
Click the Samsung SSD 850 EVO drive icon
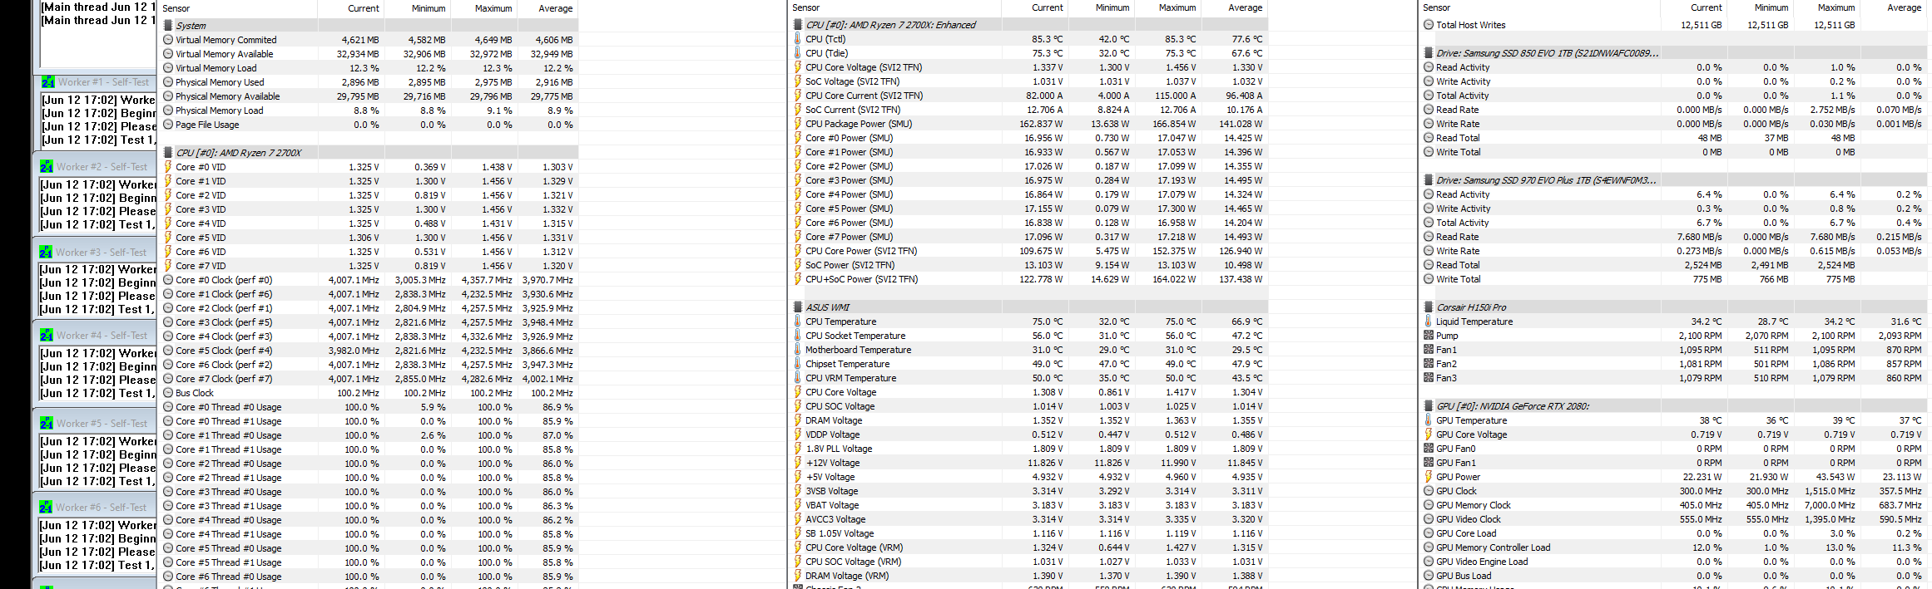click(1429, 53)
